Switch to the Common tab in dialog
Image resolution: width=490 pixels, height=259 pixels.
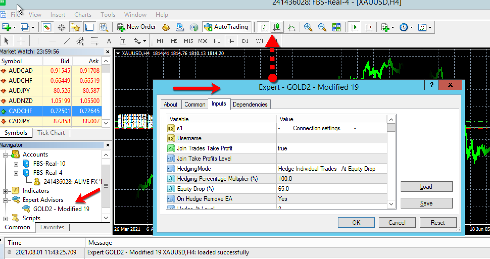(195, 105)
